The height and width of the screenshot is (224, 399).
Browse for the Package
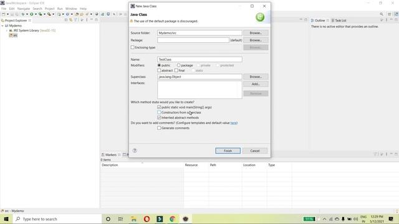256,40
